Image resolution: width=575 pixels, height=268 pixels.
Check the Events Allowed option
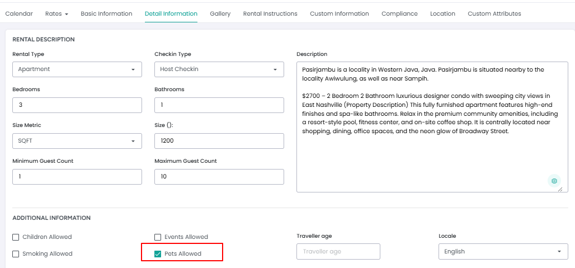[x=158, y=237]
